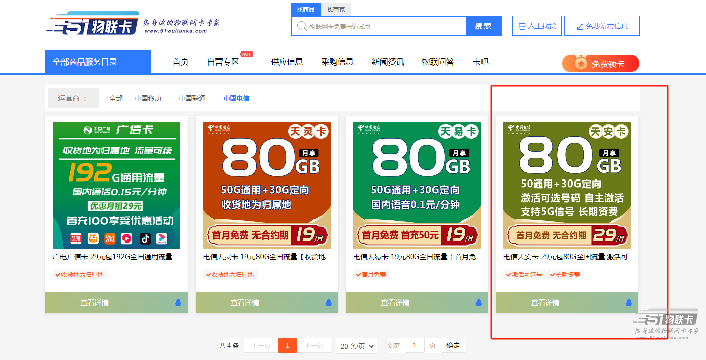706x360 pixels.
Task: Focus the jump-to-page number field
Action: (415, 345)
